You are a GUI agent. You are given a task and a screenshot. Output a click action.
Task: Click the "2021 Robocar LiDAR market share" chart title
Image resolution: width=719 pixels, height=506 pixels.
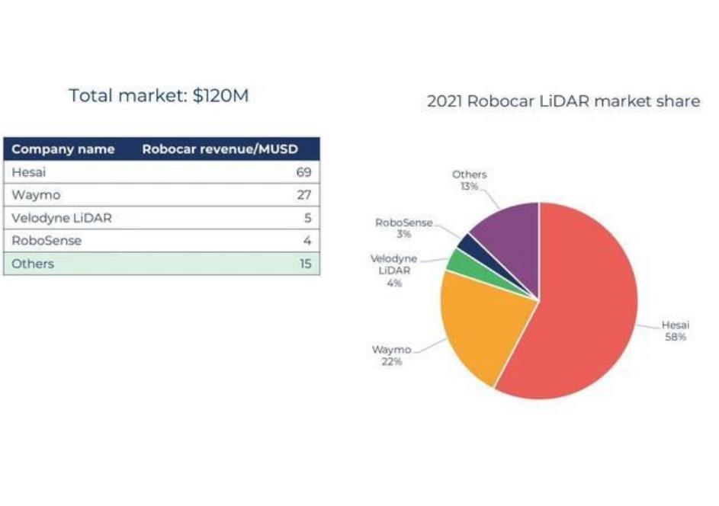click(563, 101)
